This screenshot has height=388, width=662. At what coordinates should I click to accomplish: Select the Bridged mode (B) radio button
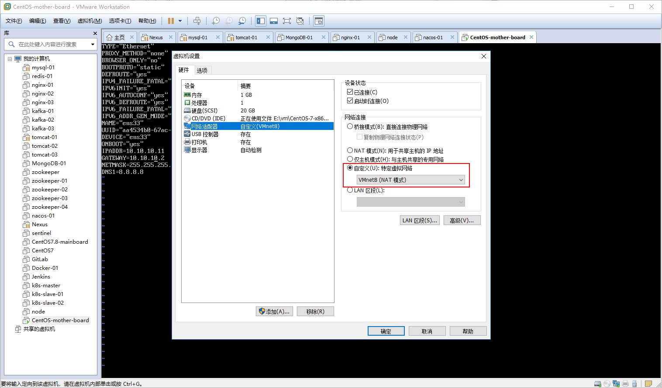[x=350, y=126]
